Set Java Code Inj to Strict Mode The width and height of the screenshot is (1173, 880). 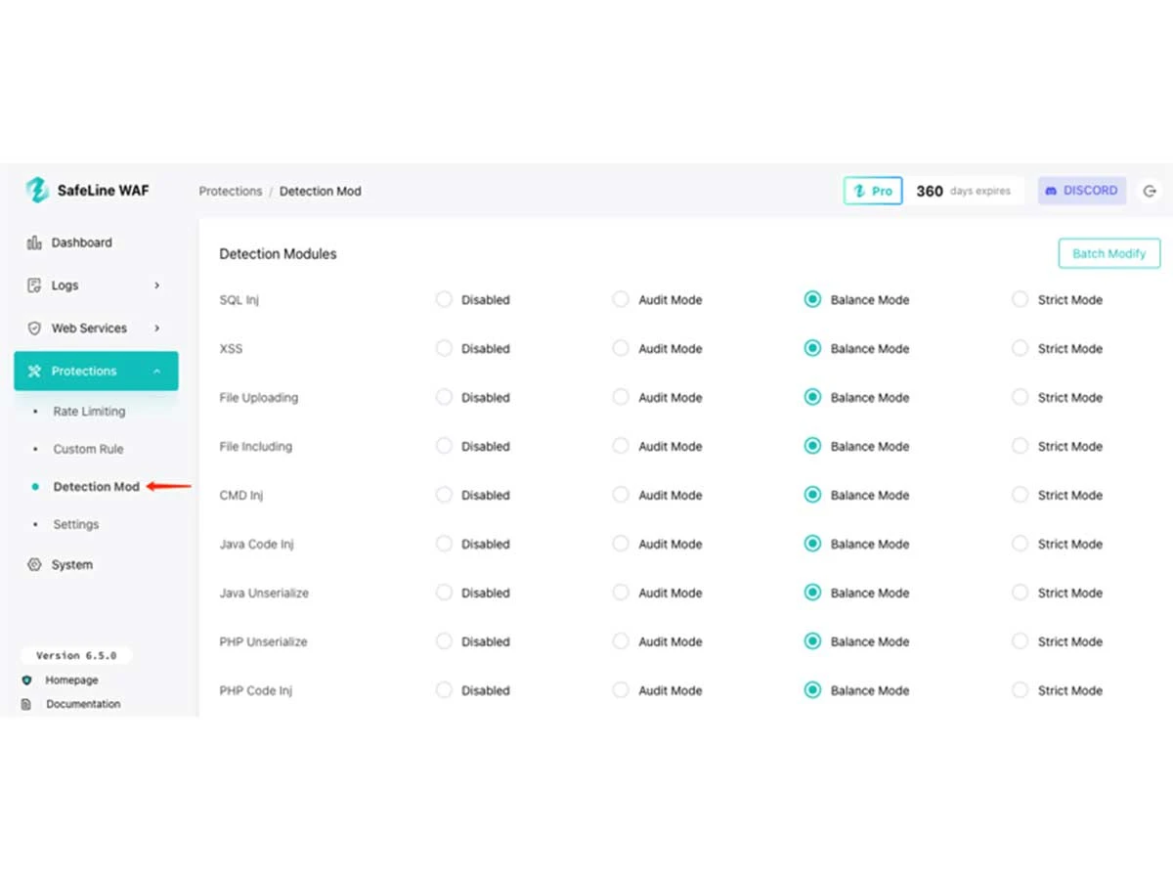(1020, 544)
